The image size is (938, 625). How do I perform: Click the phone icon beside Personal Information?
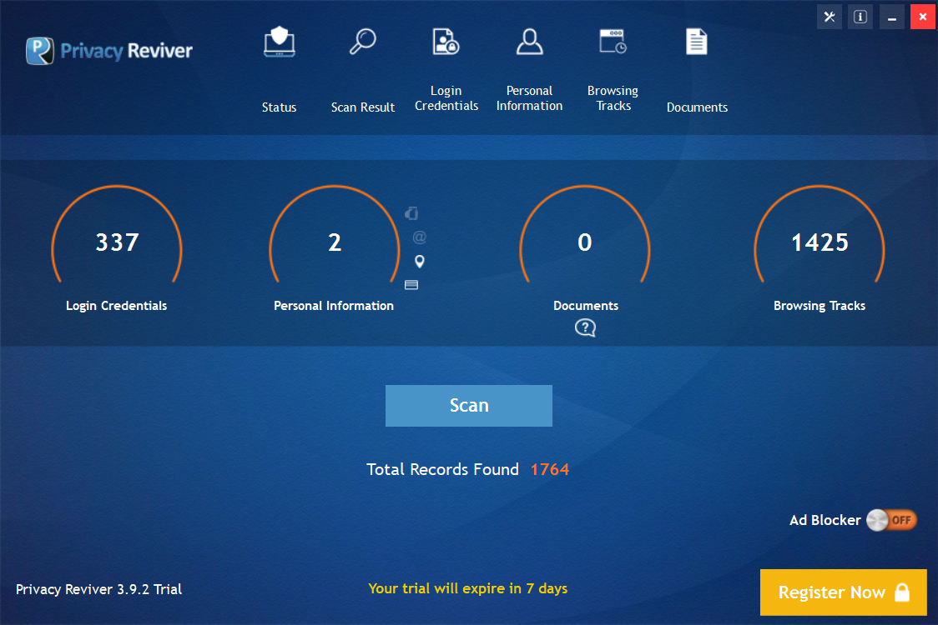pyautogui.click(x=411, y=213)
